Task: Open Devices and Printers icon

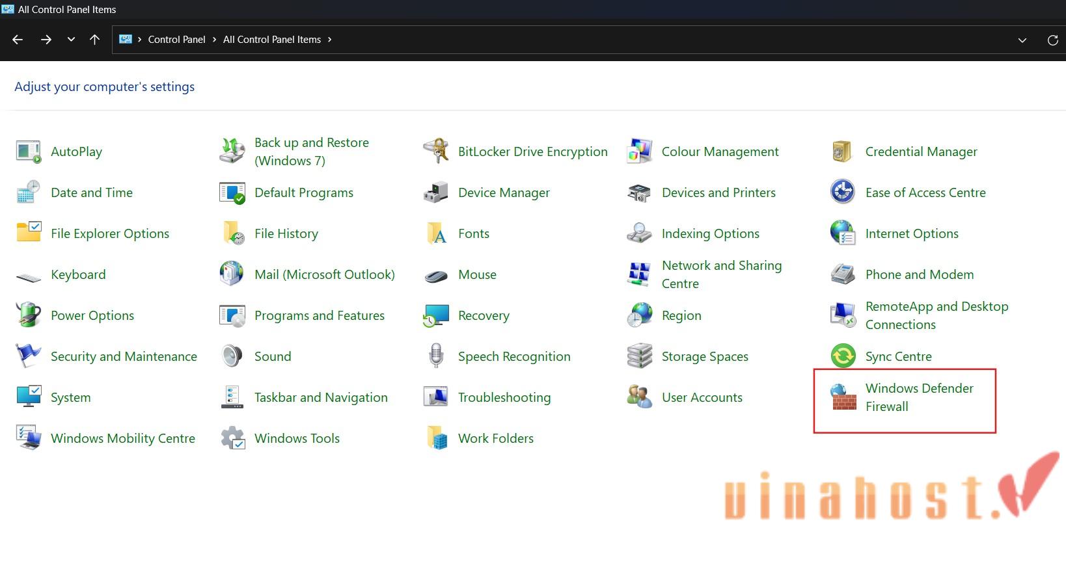Action: 639,192
